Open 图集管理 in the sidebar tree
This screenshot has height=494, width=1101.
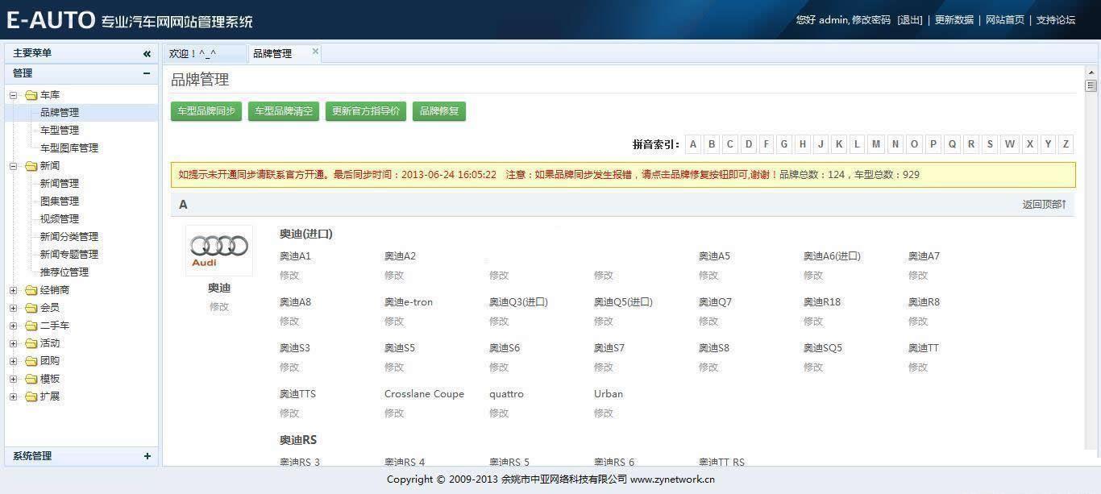point(60,201)
